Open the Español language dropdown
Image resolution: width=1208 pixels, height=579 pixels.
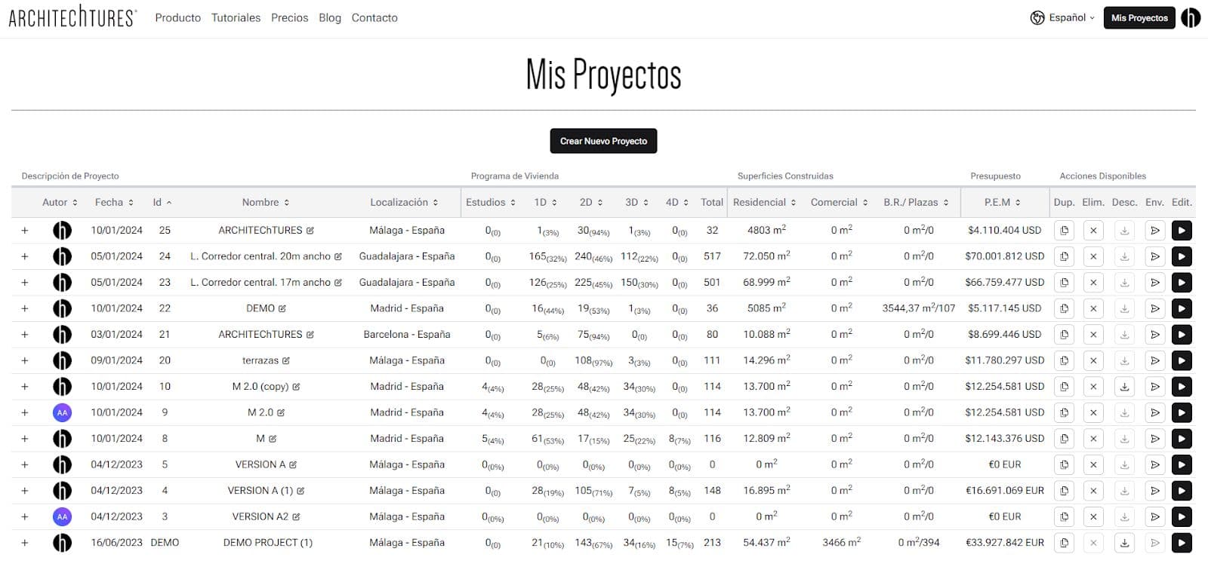[x=1062, y=17]
